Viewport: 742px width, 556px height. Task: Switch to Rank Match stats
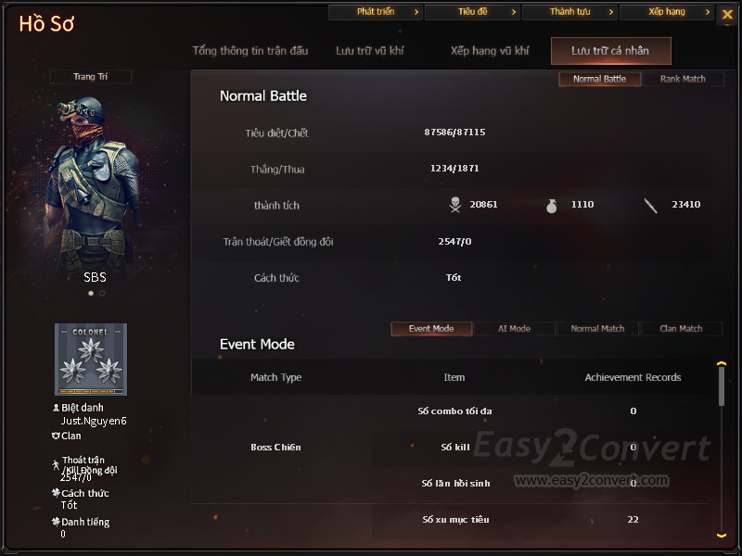683,79
